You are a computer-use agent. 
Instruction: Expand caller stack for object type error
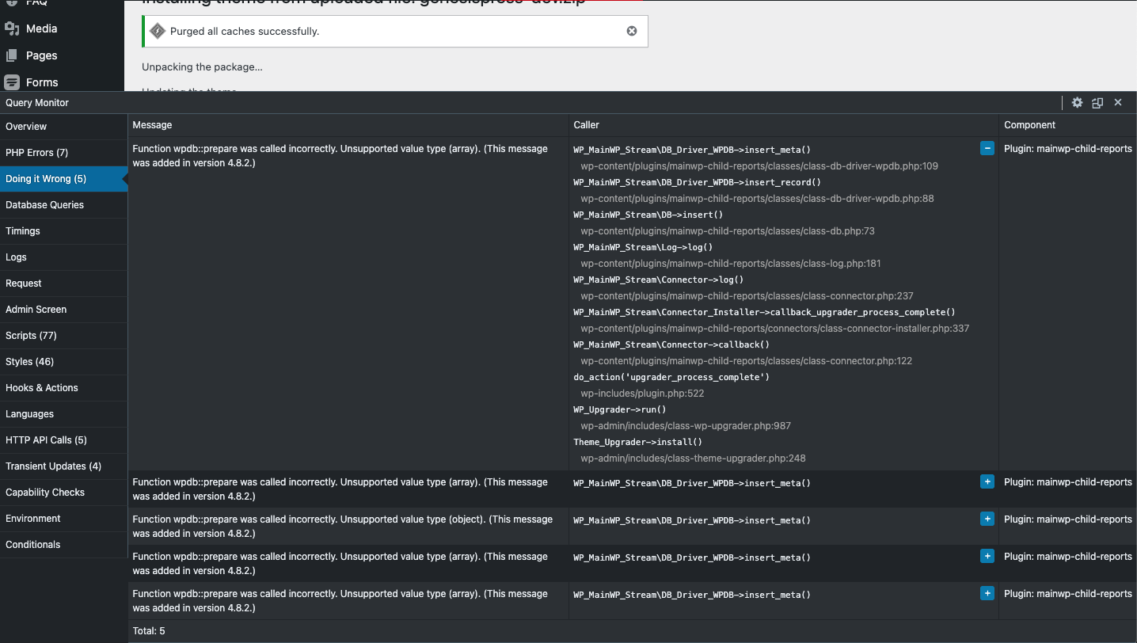[x=987, y=519]
